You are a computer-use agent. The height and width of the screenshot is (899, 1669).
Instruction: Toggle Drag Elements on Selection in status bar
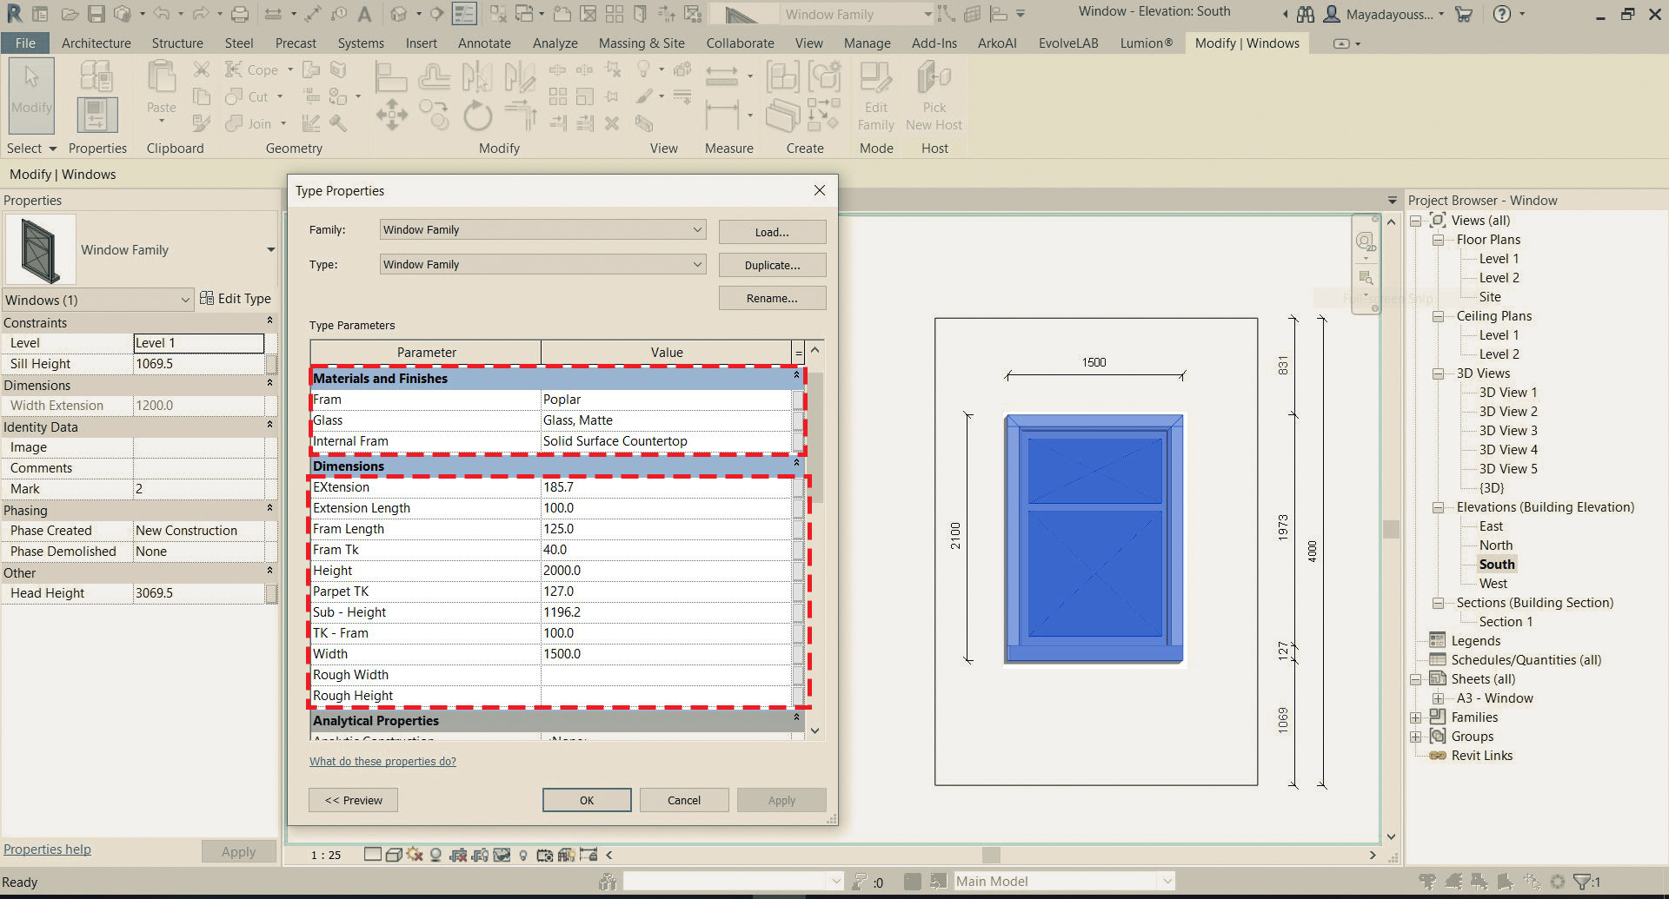[x=1532, y=882]
